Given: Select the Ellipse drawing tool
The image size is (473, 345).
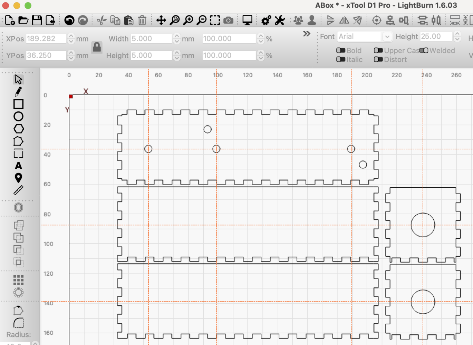Looking at the screenshot, I should tap(18, 116).
